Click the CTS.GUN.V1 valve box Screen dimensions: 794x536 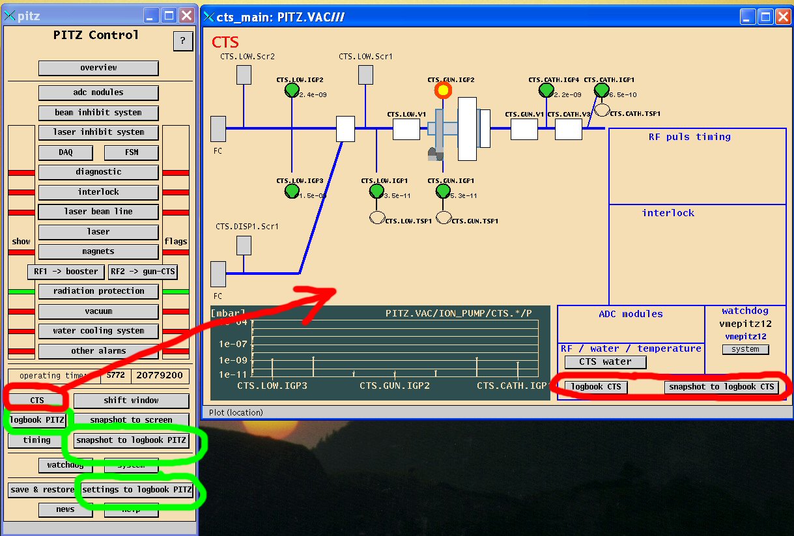click(524, 129)
